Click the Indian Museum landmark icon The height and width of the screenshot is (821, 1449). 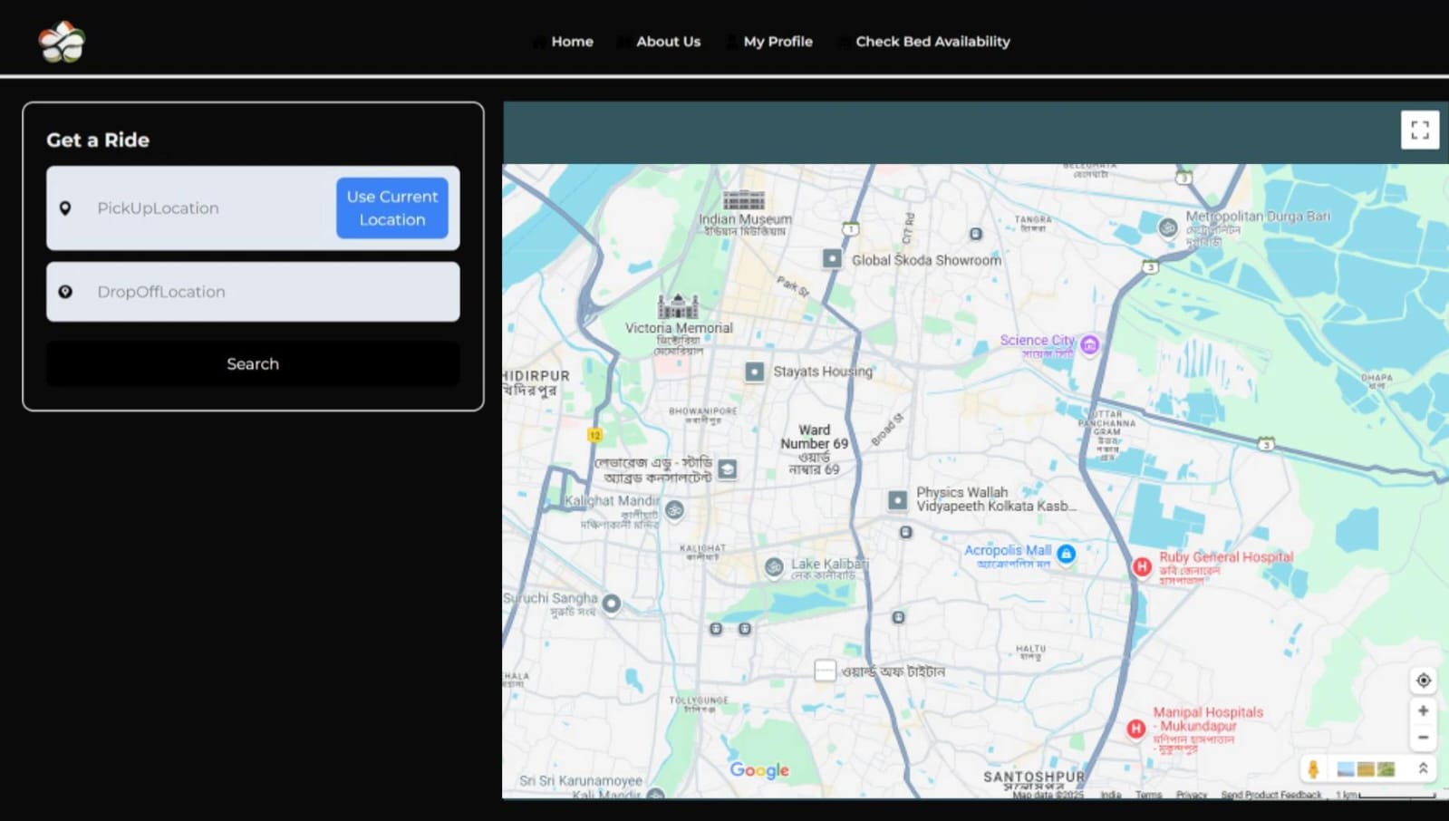(x=744, y=199)
